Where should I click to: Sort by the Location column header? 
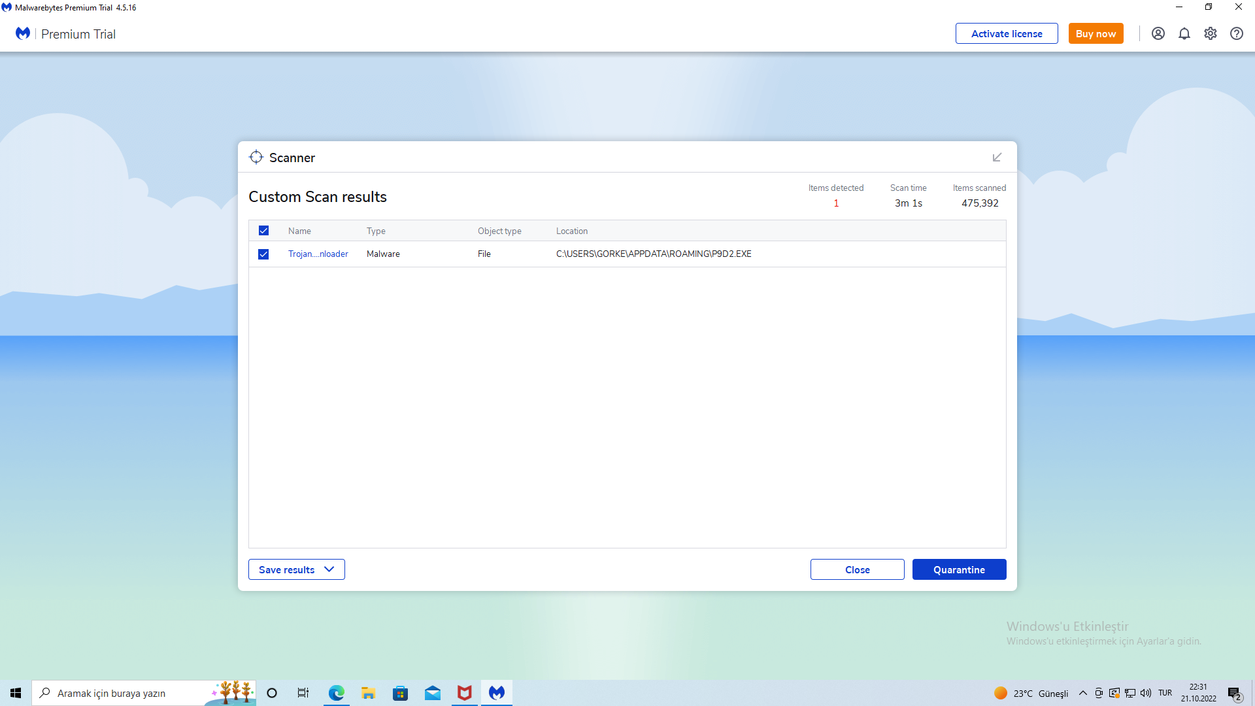[x=572, y=231]
